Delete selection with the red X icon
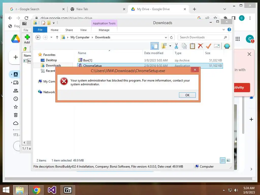The width and height of the screenshot is (260, 195). pos(200,46)
